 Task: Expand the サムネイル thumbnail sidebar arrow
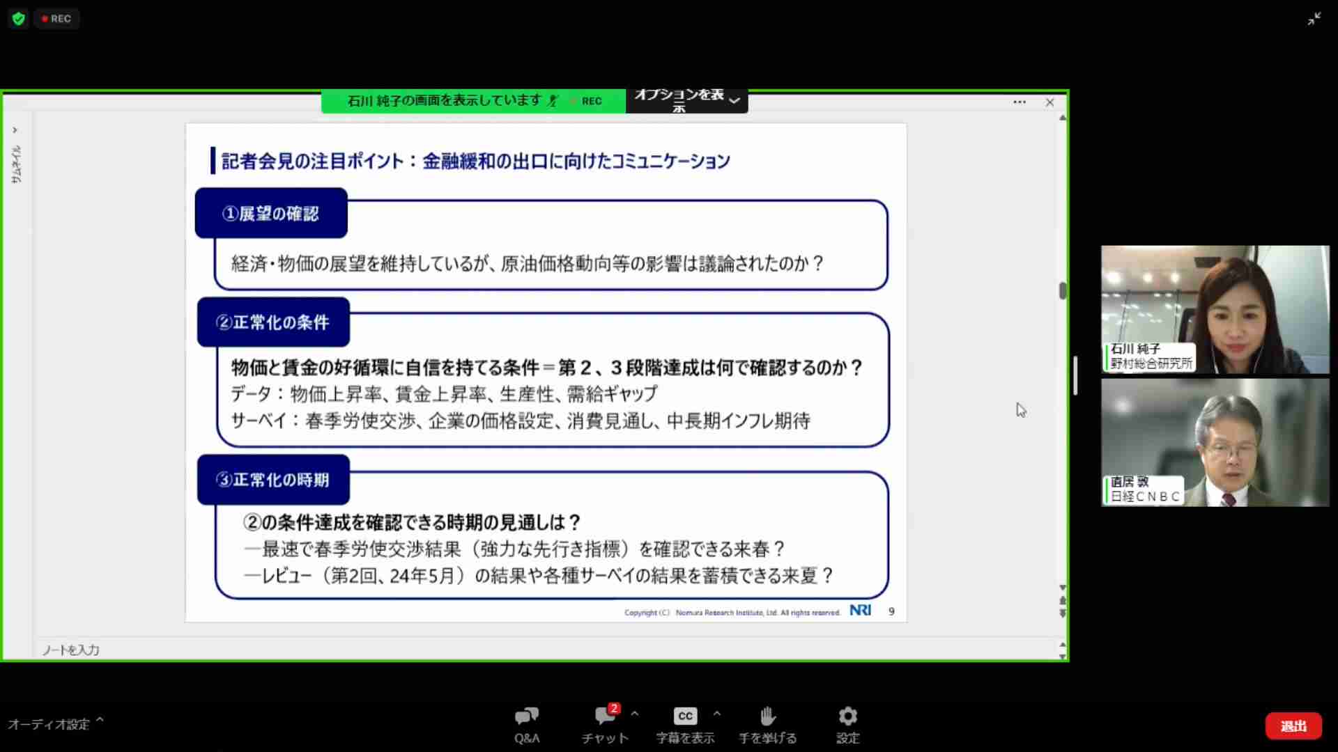coord(15,130)
